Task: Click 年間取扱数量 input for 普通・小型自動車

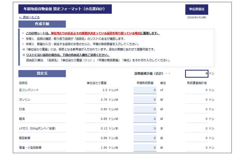Action: point(145,148)
